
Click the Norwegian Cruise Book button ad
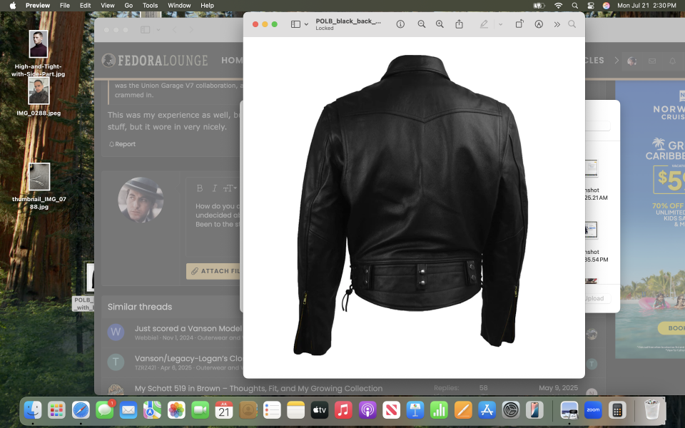[x=672, y=328]
